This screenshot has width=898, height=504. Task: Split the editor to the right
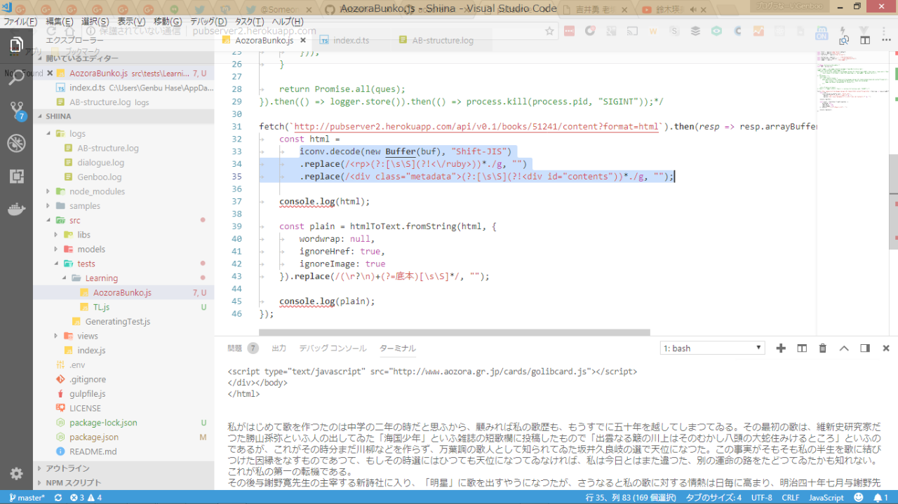[x=865, y=41]
